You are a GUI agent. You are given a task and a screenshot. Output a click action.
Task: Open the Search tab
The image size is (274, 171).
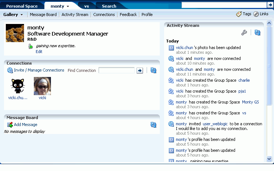pos(109,6)
